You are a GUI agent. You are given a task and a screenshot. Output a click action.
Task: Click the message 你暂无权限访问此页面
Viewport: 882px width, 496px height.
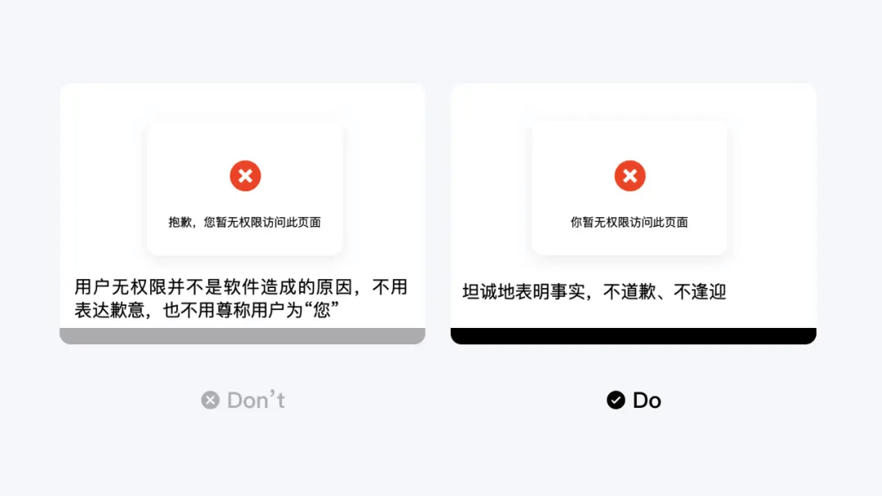pos(629,223)
